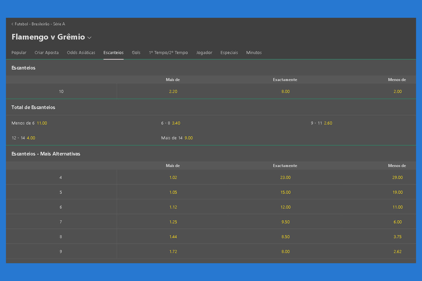Select Exactamente 4 odds 23.00

click(x=286, y=178)
